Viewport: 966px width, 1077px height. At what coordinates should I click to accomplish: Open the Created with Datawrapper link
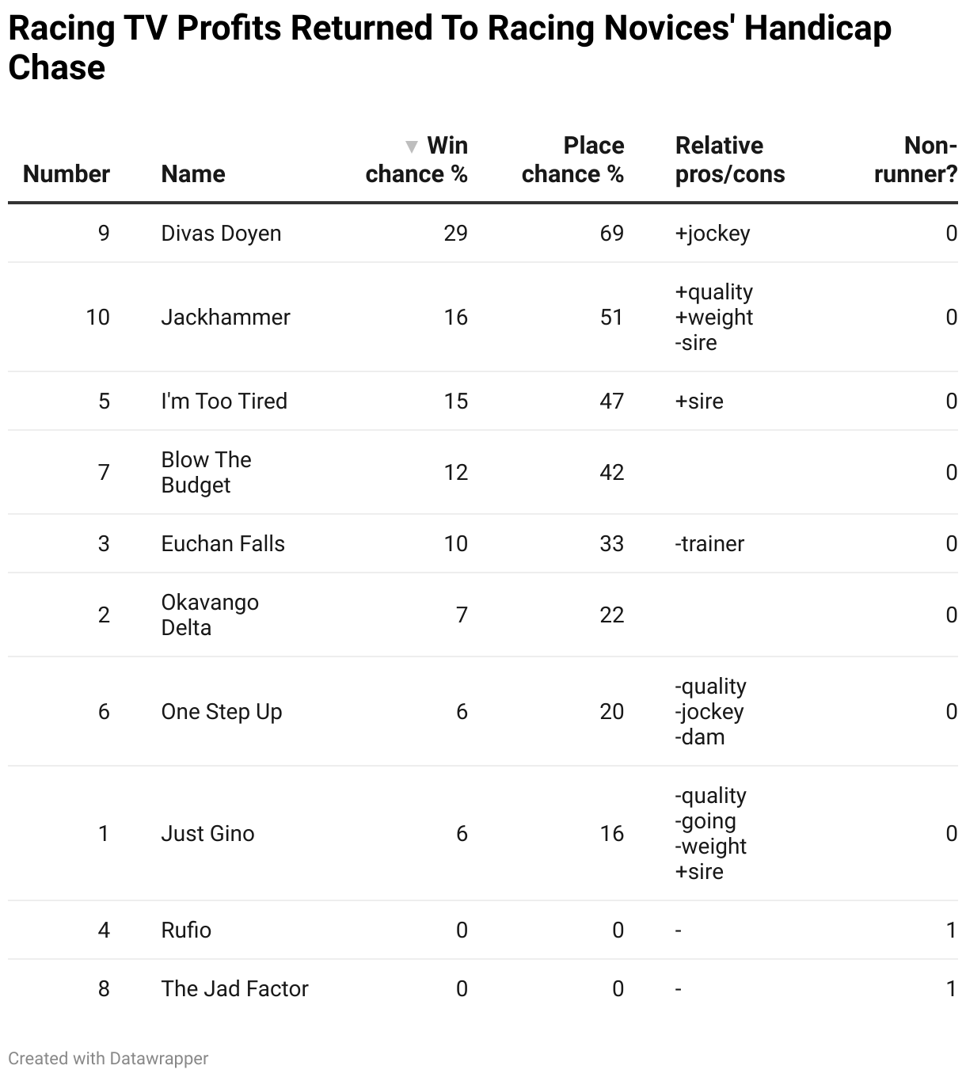[x=108, y=1059]
